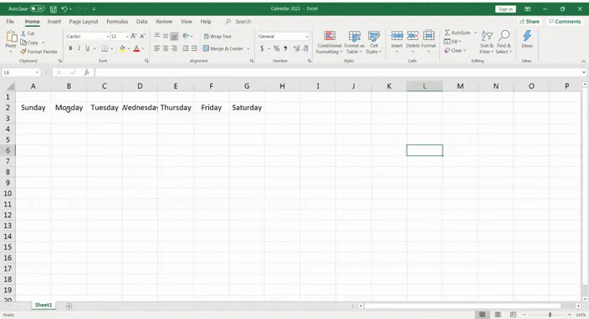Open the font size dropdown

coord(126,37)
